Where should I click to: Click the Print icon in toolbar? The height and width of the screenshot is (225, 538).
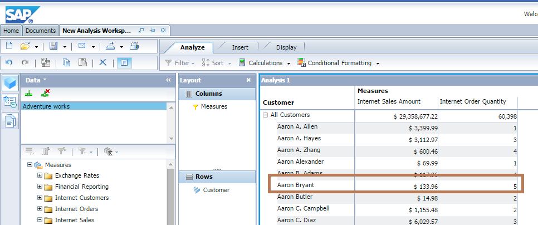click(134, 46)
